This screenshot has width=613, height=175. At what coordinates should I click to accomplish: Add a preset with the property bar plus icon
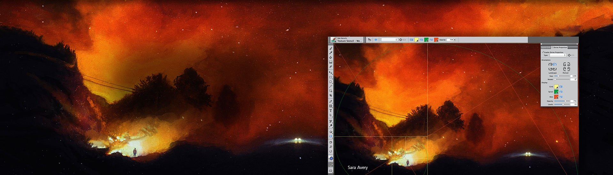coord(401,40)
